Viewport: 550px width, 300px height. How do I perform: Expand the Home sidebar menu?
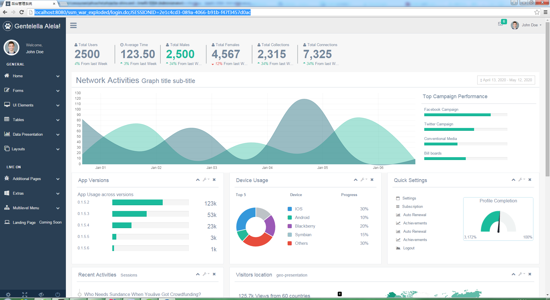click(33, 76)
